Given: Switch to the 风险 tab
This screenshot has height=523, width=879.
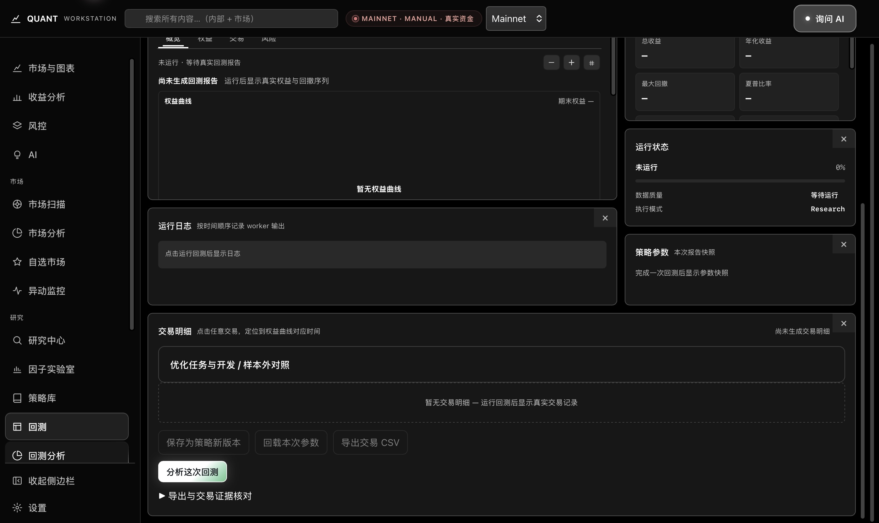Looking at the screenshot, I should [x=268, y=40].
